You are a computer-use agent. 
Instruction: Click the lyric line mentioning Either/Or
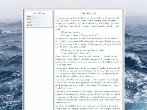coord(75,53)
